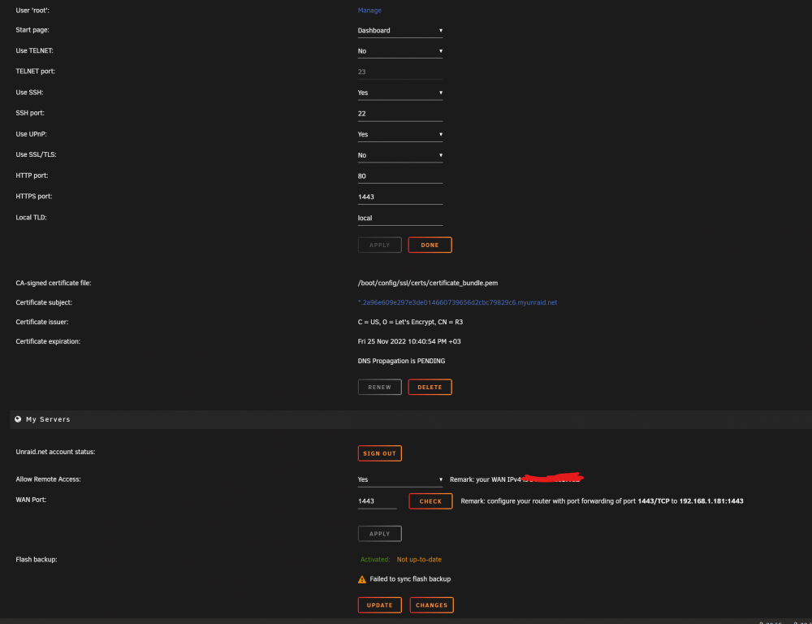The width and height of the screenshot is (812, 624).
Task: Click the 'DNS Propagation is PENDING' text
Action: 401,362
